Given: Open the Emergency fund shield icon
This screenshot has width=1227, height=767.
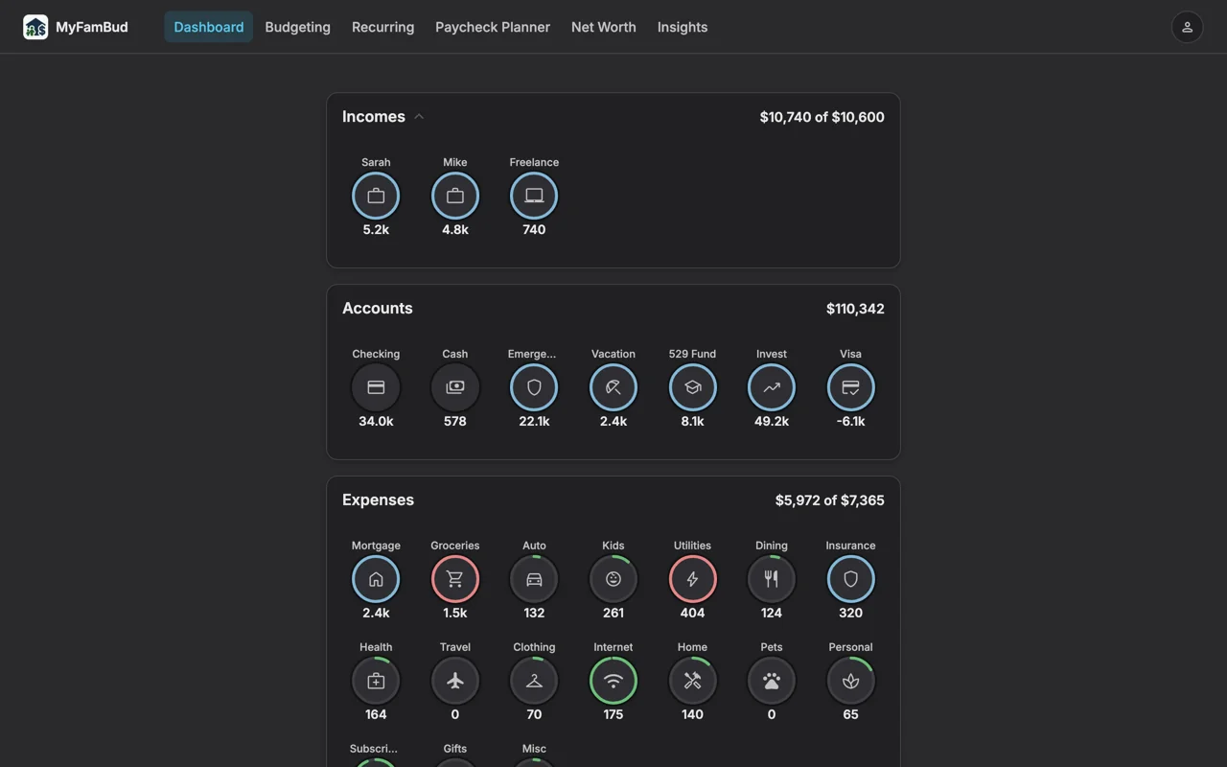Looking at the screenshot, I should 534,387.
